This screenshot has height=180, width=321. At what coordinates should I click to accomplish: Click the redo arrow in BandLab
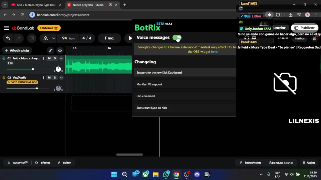(19, 38)
